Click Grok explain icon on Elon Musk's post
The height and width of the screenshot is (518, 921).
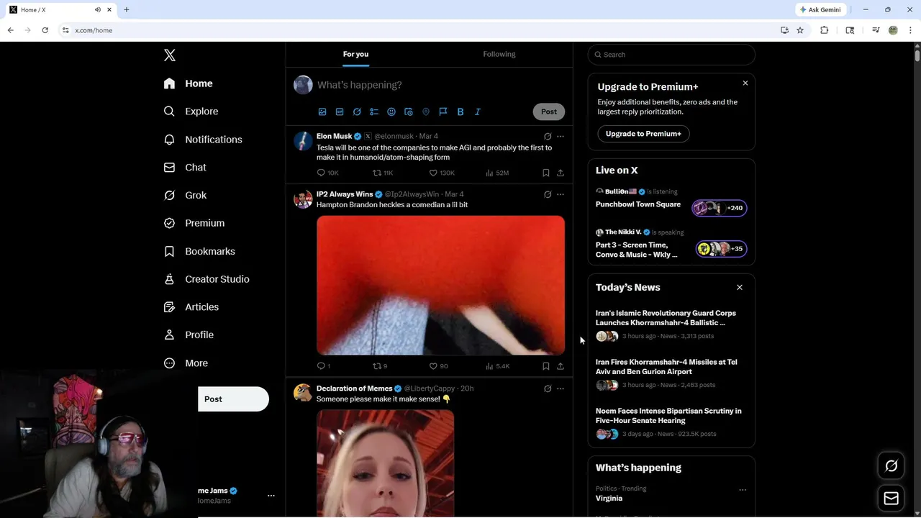548,136
